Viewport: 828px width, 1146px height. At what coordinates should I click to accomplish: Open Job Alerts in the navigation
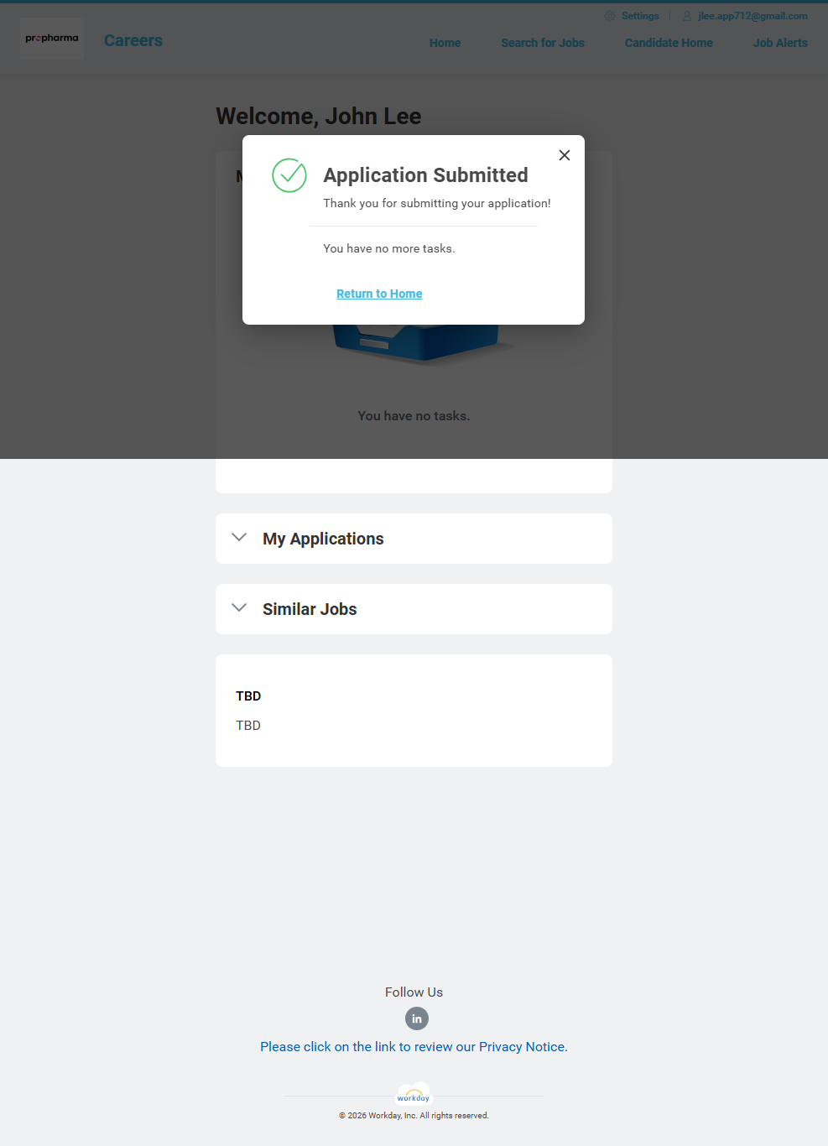[780, 43]
